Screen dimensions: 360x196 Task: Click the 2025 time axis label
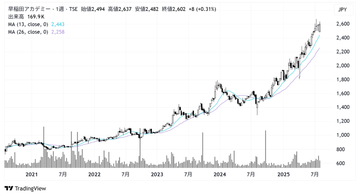click(x=283, y=175)
